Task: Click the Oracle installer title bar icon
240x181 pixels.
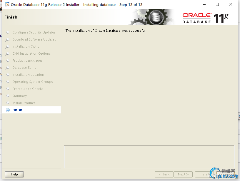Action: 7,5
